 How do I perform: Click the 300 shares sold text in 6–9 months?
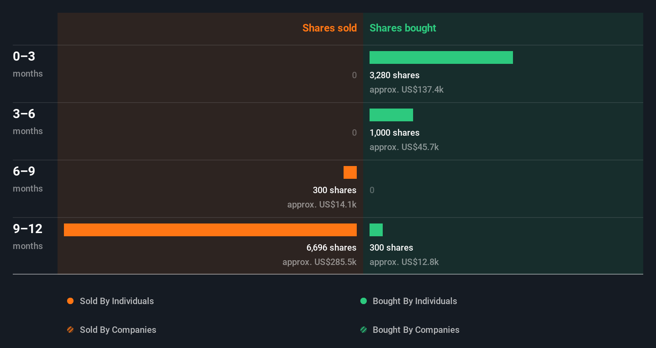pos(334,190)
